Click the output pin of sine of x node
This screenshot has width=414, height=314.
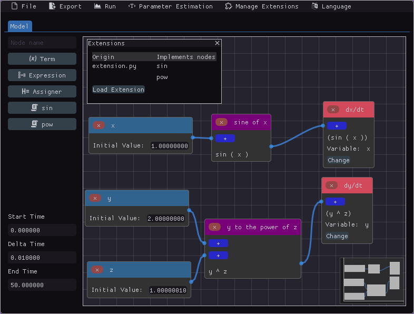(271, 146)
